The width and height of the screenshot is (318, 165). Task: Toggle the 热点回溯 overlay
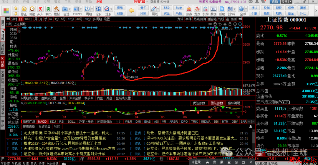[x=200, y=19]
